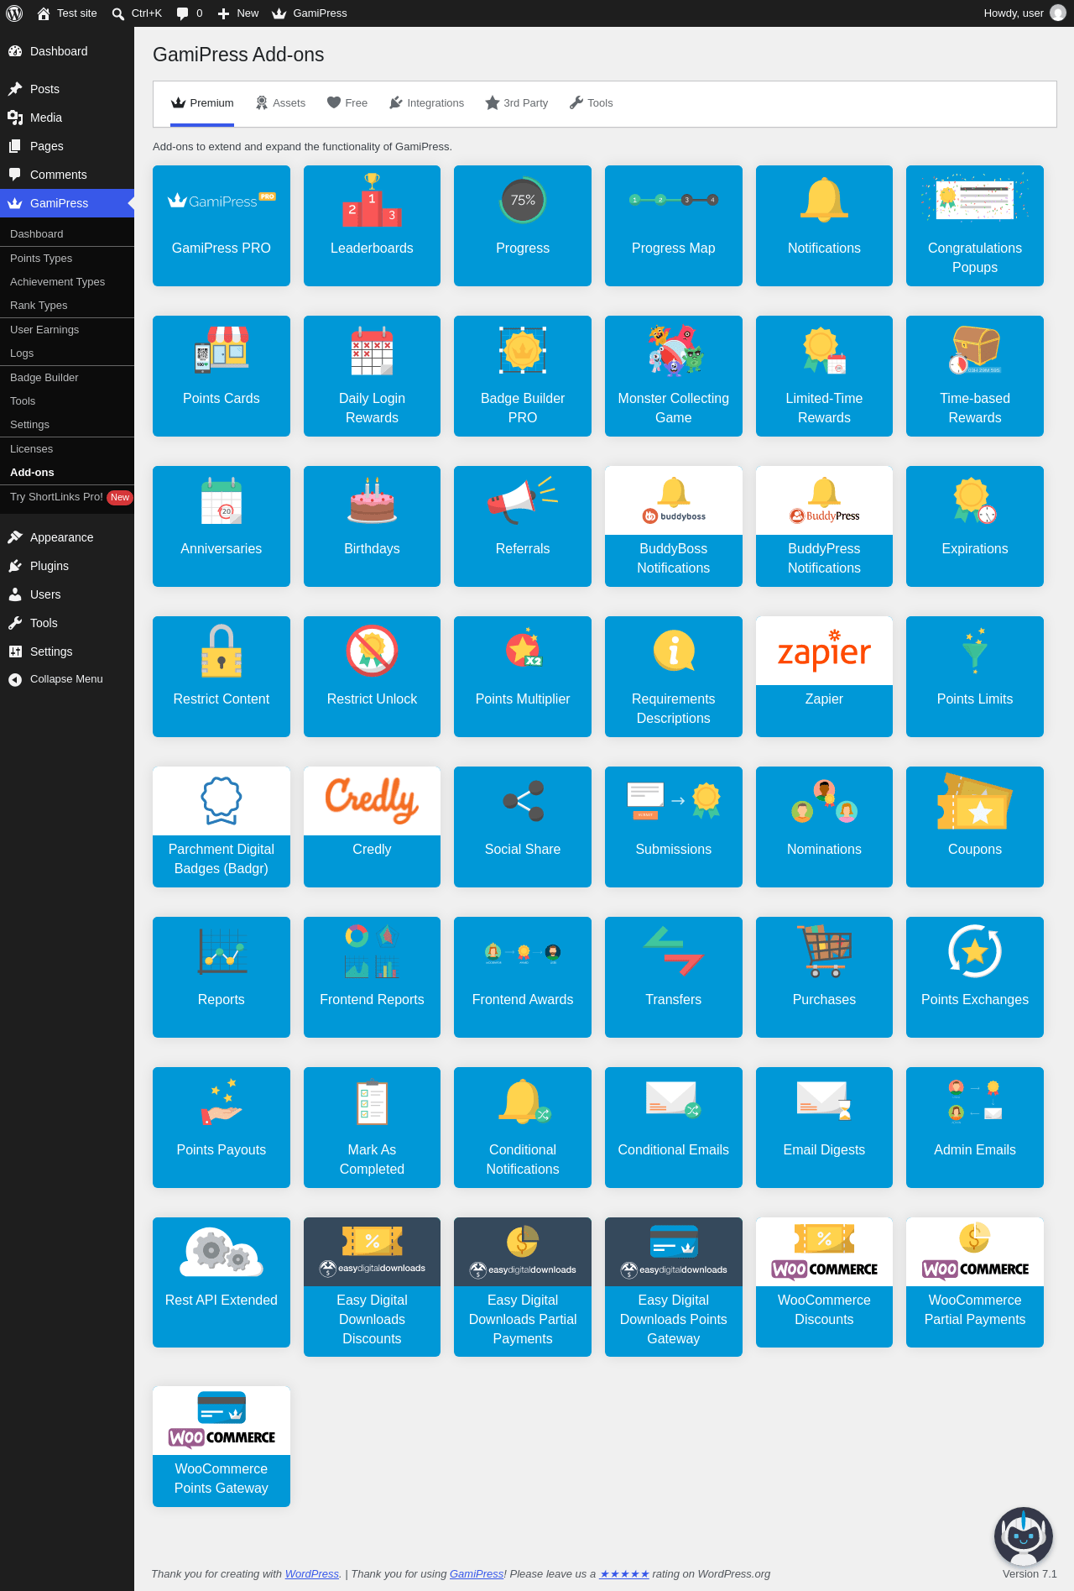Click the Daily Login Rewards calendar icon
The image size is (1074, 1591).
372,350
